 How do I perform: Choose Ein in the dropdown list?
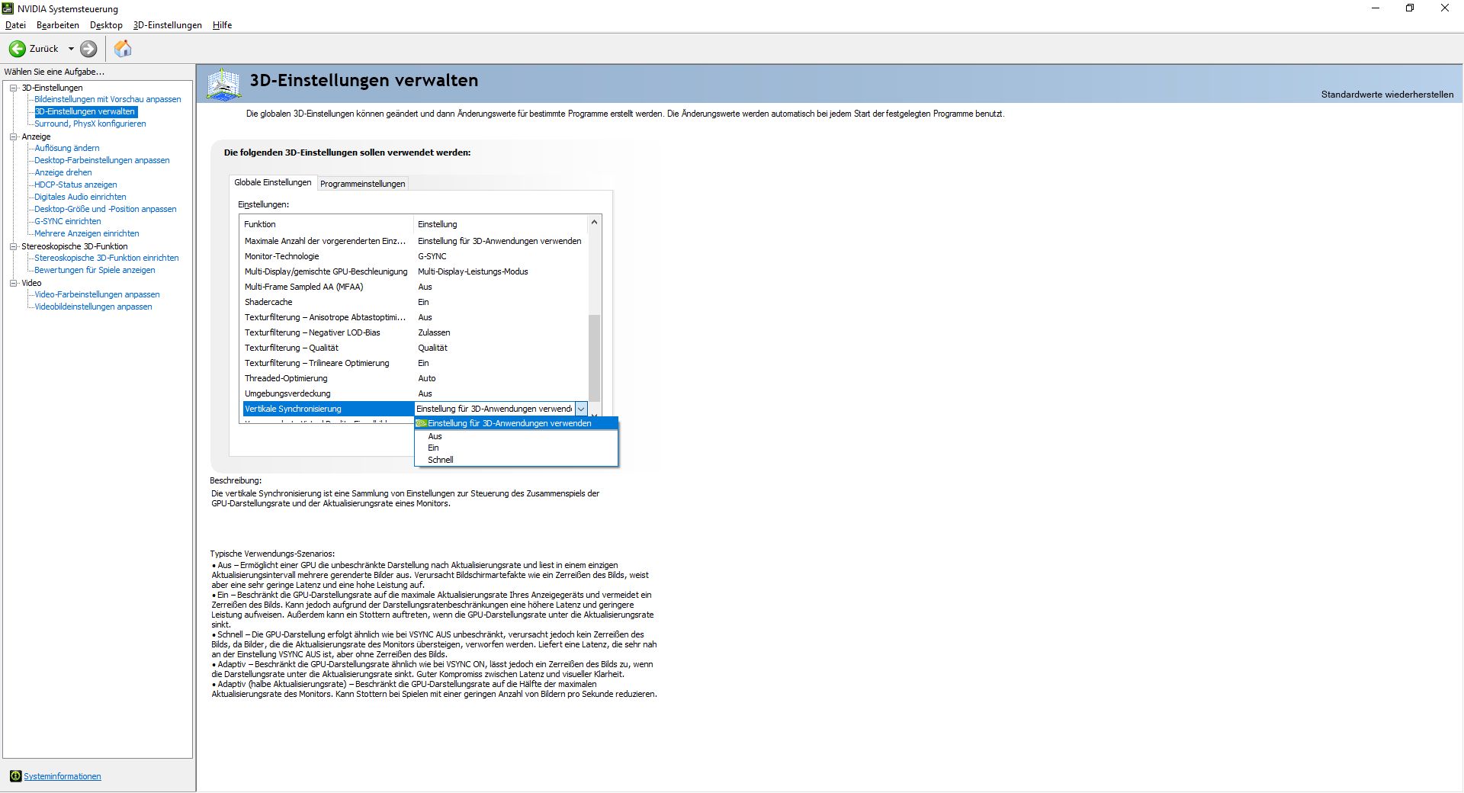point(516,448)
